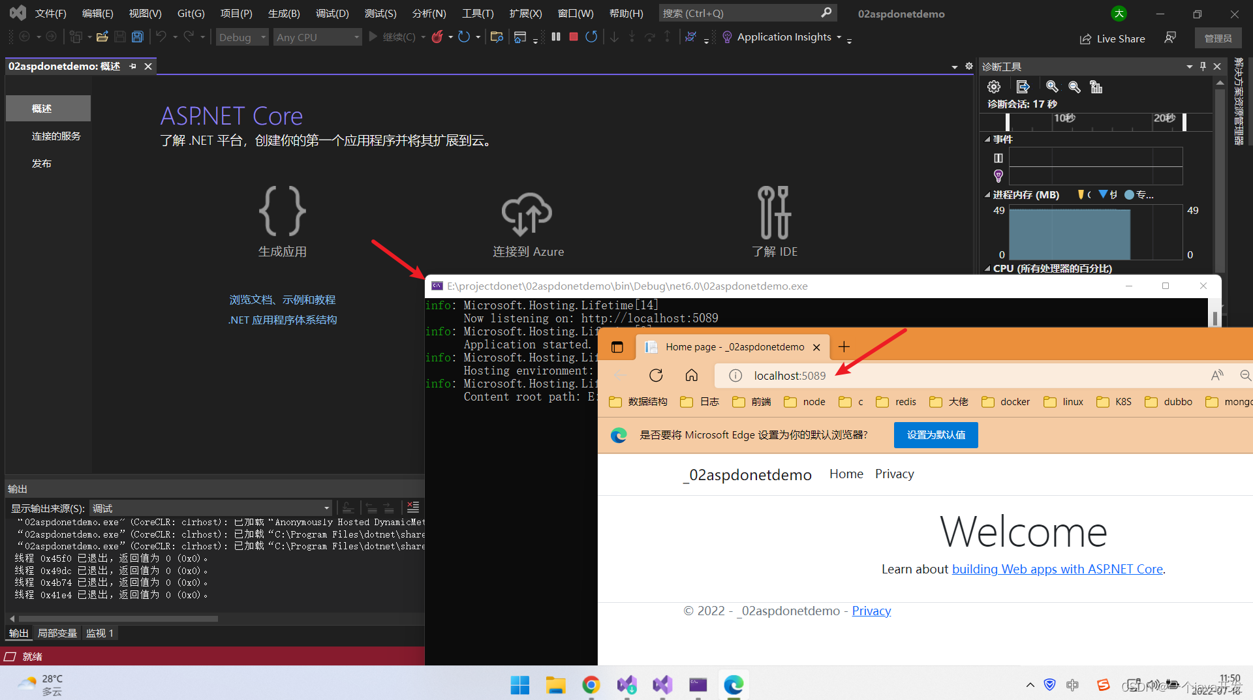
Task: Click the Home link in webpage navbar
Action: pos(846,474)
